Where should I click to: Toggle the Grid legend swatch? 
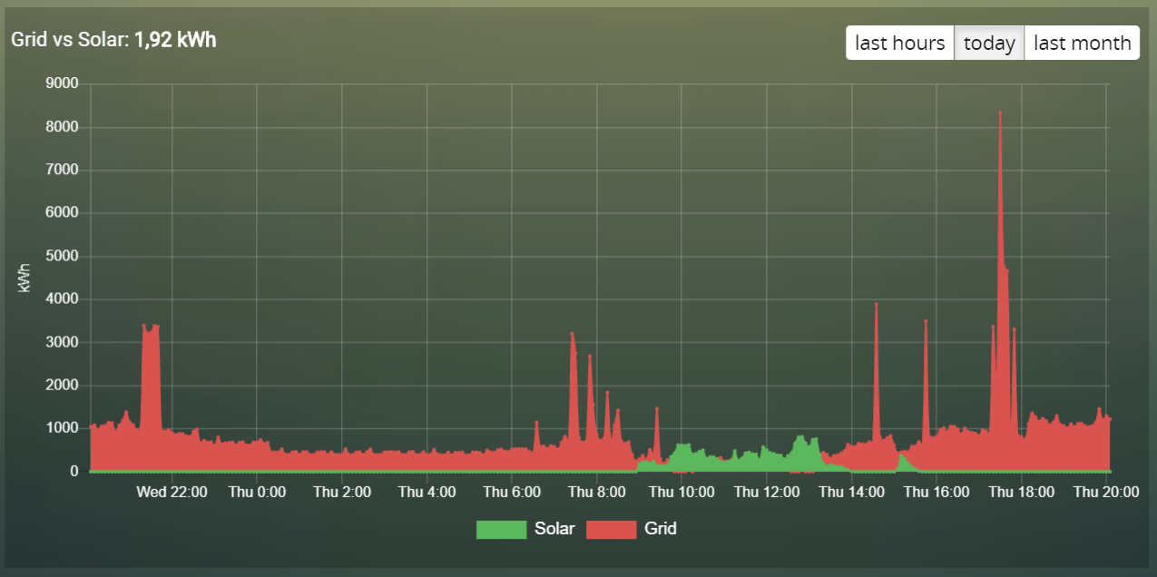tap(611, 529)
